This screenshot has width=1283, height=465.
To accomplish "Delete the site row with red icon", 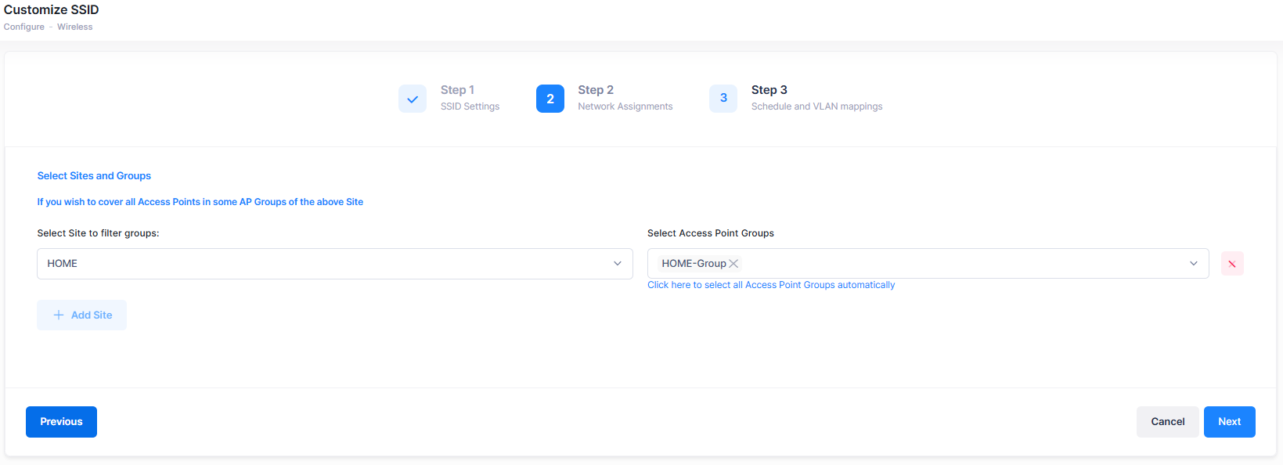I will point(1232,264).
